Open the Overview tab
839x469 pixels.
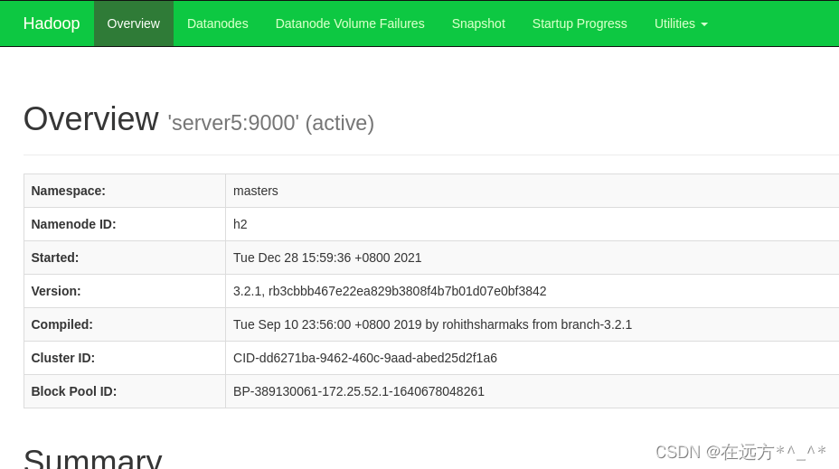(x=133, y=23)
